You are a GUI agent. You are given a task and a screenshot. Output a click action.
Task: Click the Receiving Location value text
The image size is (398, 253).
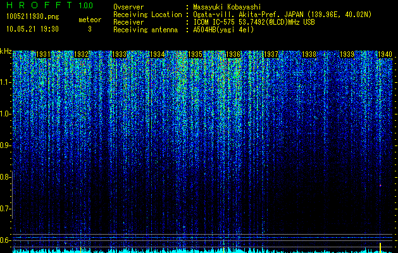point(282,15)
